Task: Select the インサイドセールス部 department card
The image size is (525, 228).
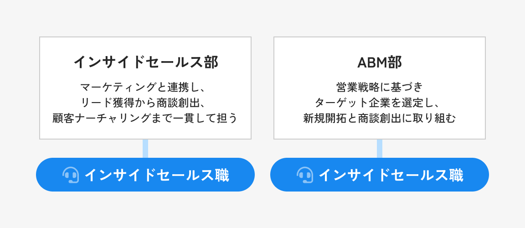Action: 145,88
